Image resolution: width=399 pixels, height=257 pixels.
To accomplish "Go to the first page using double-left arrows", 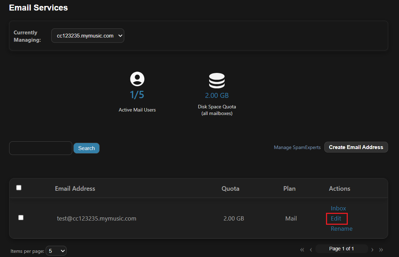I will 302,250.
